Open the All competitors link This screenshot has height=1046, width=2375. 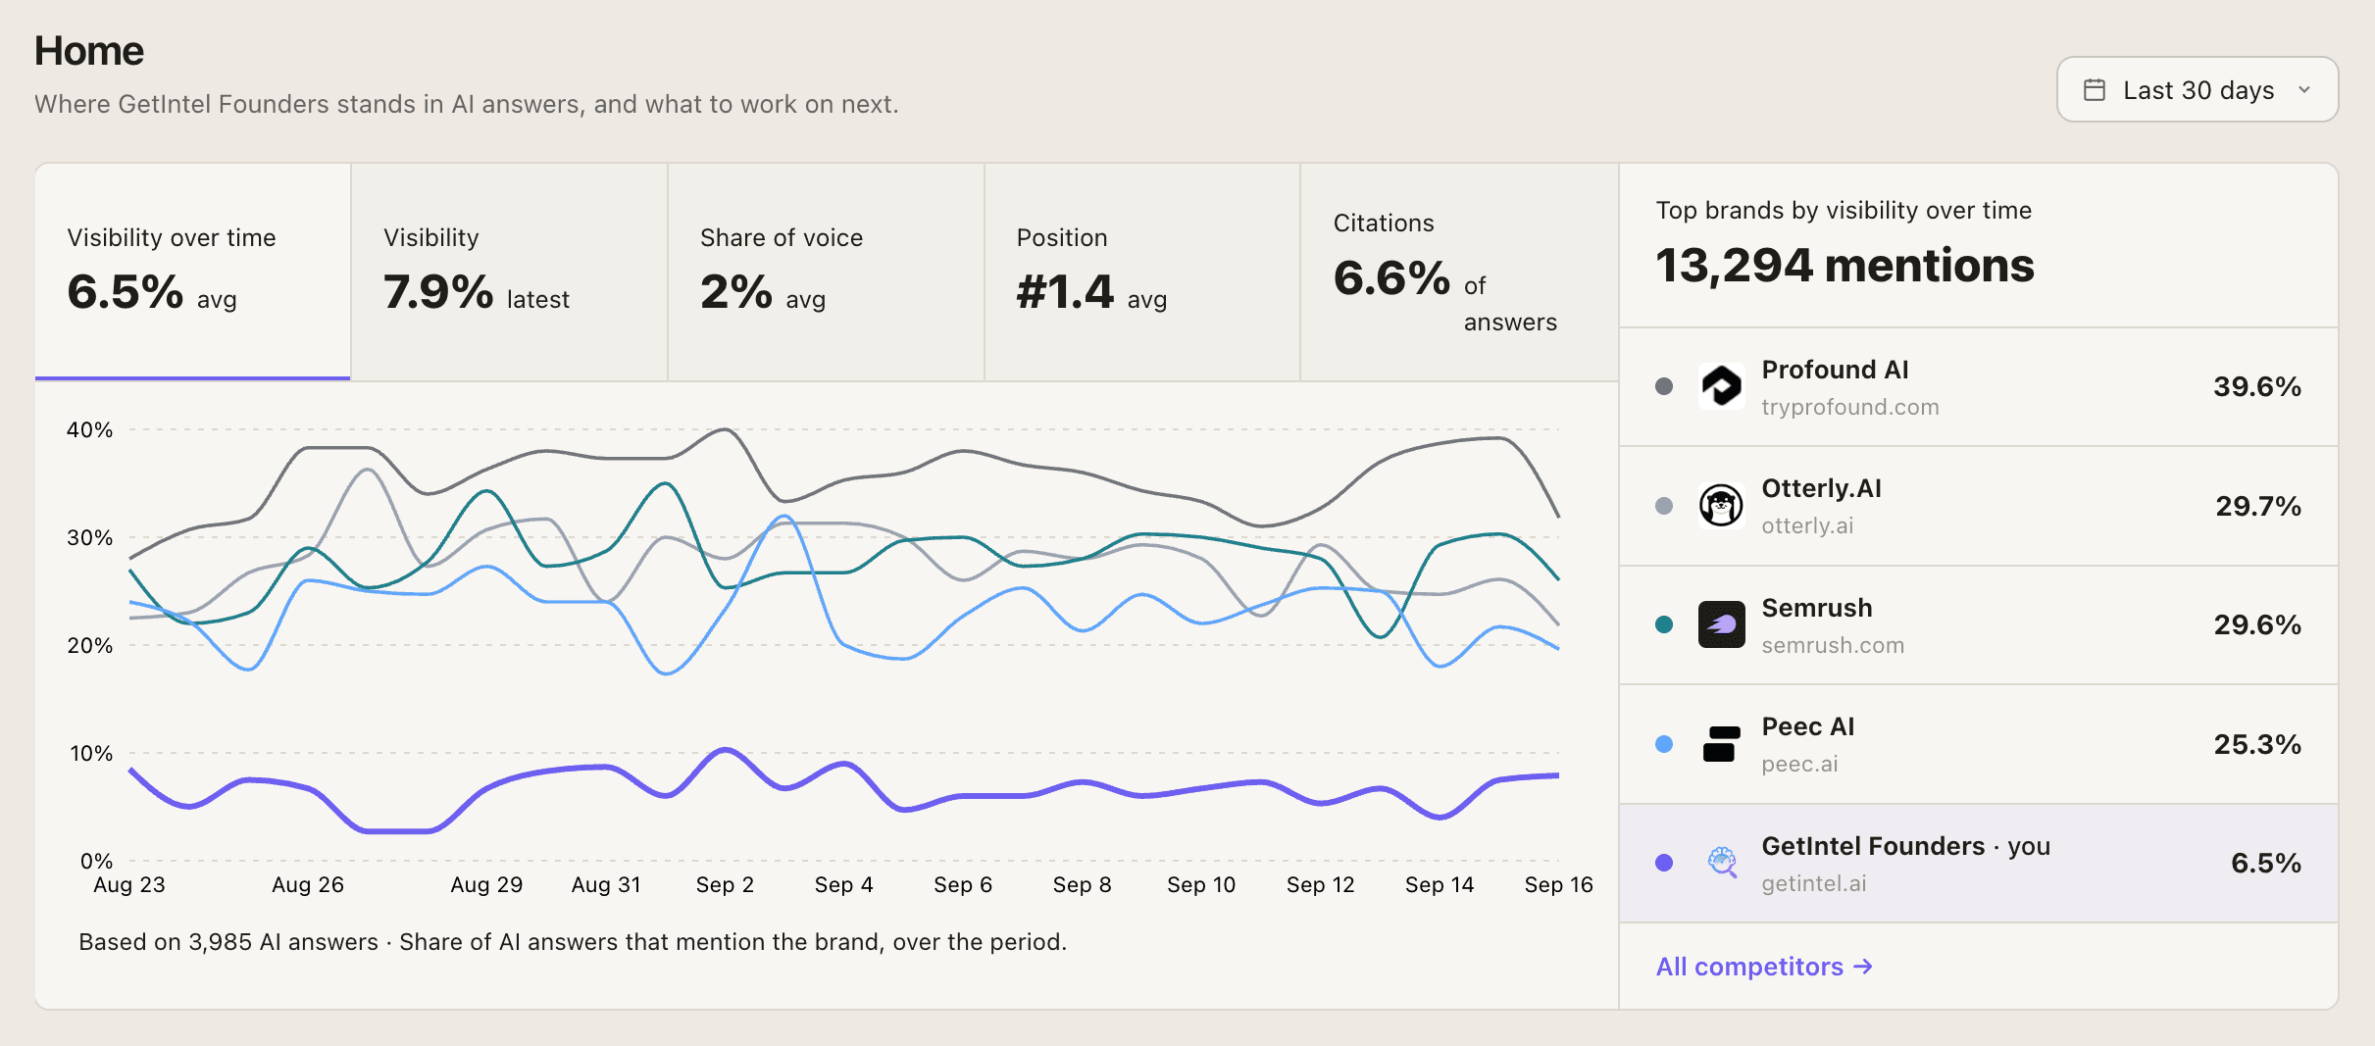pyautogui.click(x=1764, y=967)
